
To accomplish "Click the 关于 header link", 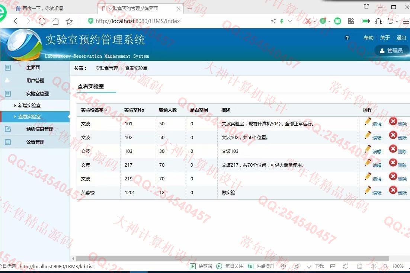I will [385, 38].
